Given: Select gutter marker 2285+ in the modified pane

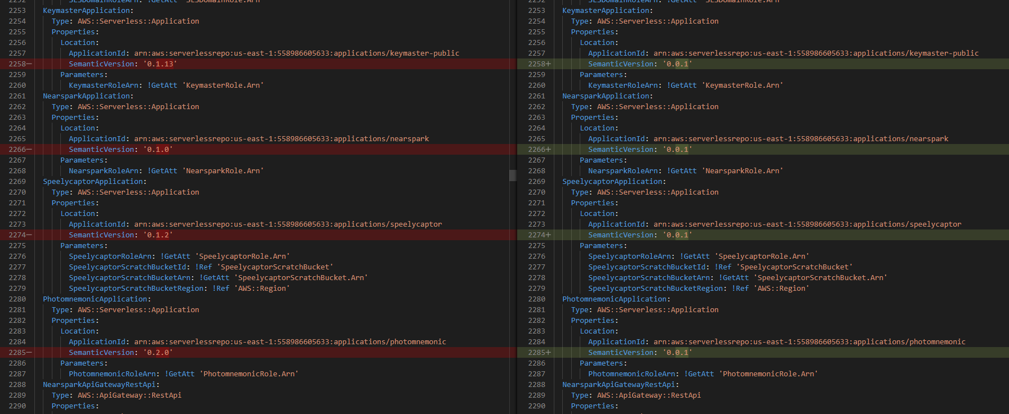Looking at the screenshot, I should (x=540, y=353).
